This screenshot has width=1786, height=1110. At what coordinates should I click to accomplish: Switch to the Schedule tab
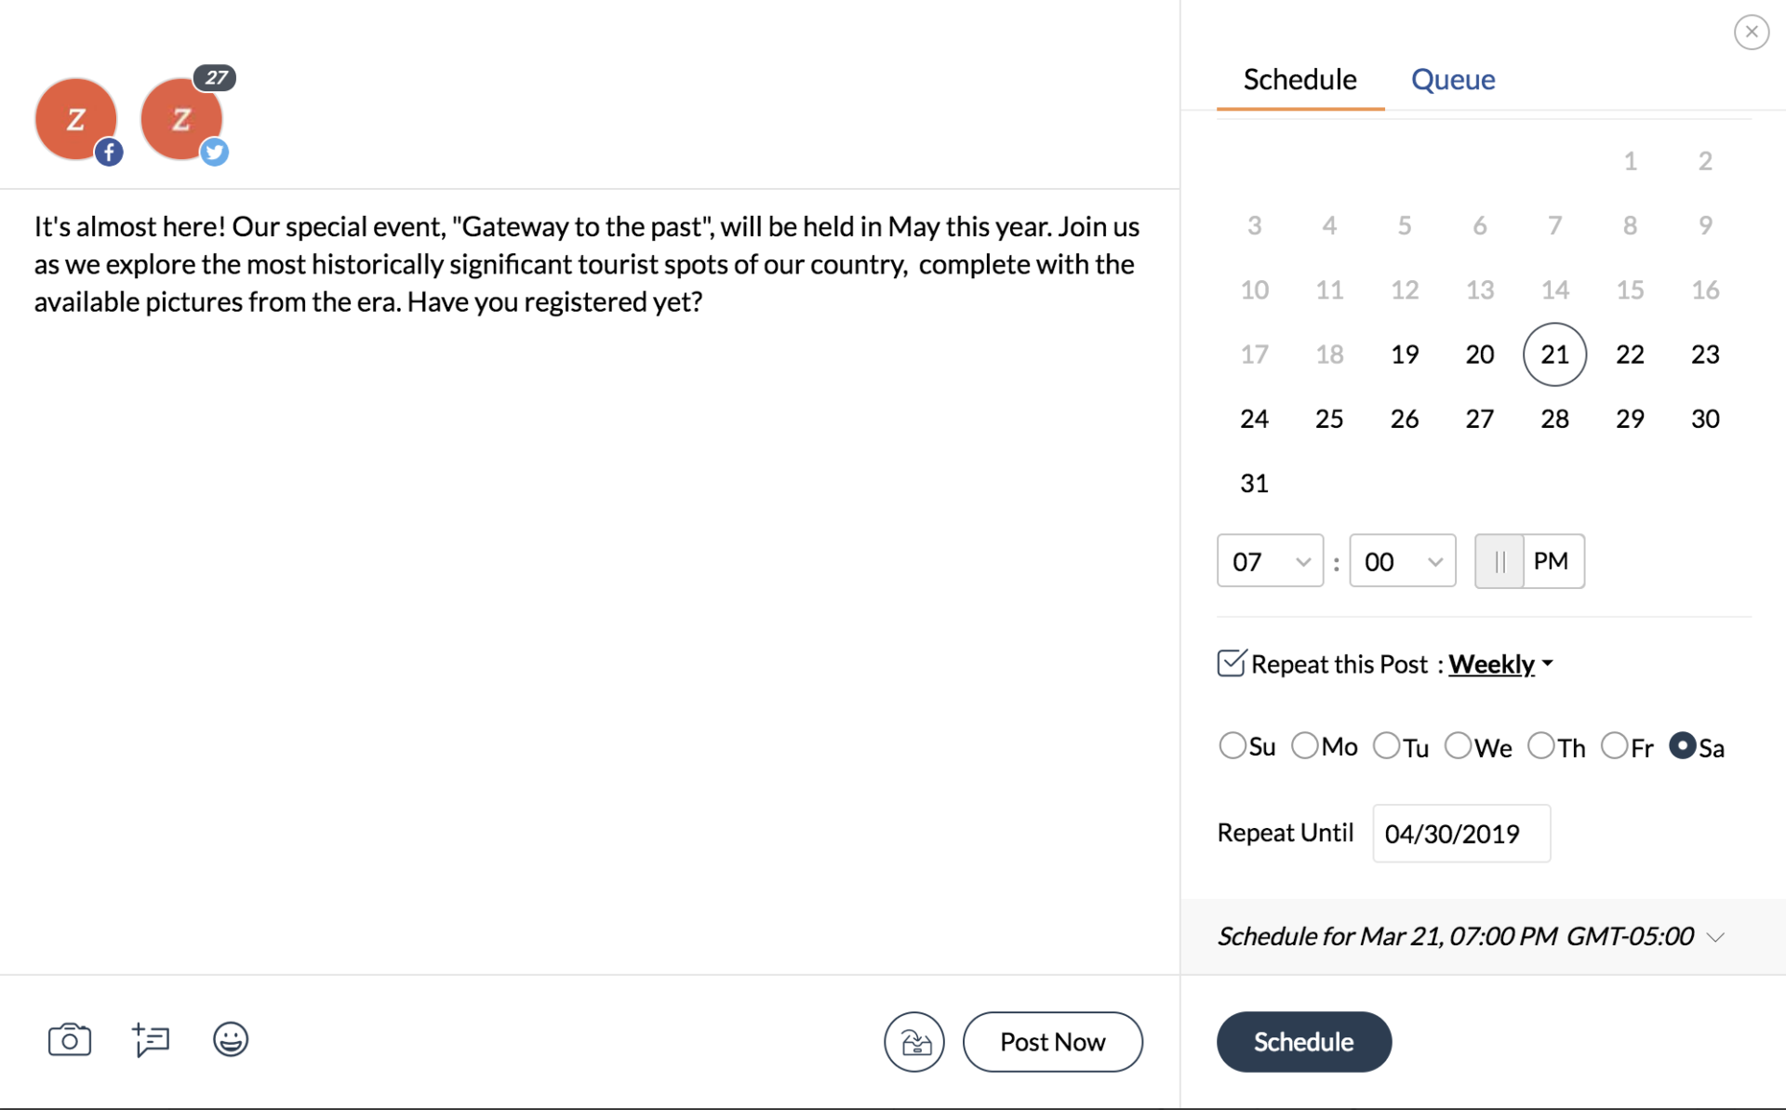1300,80
